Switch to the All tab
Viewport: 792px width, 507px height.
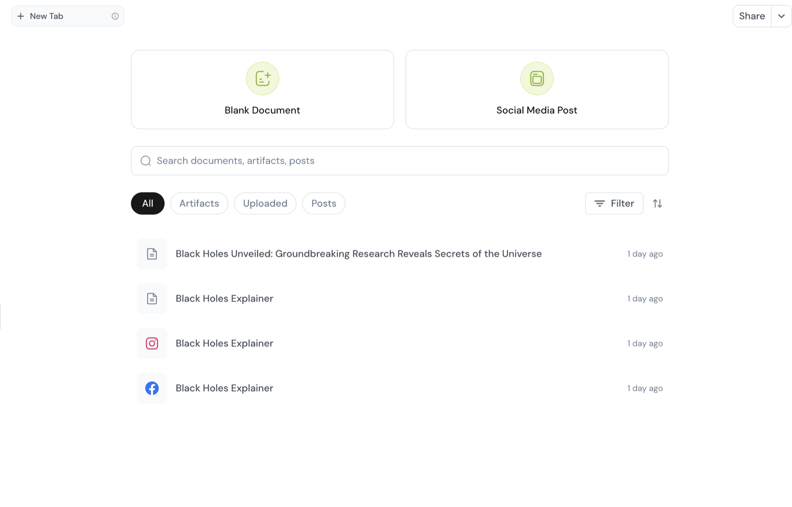(148, 203)
